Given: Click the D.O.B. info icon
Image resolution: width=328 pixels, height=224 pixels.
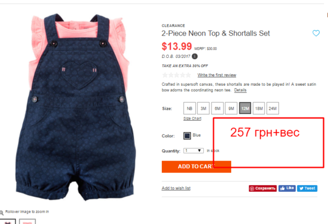Looking at the screenshot, I should (x=195, y=56).
